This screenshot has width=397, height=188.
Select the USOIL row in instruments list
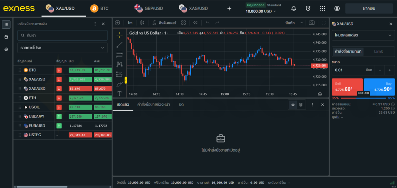pos(62,107)
